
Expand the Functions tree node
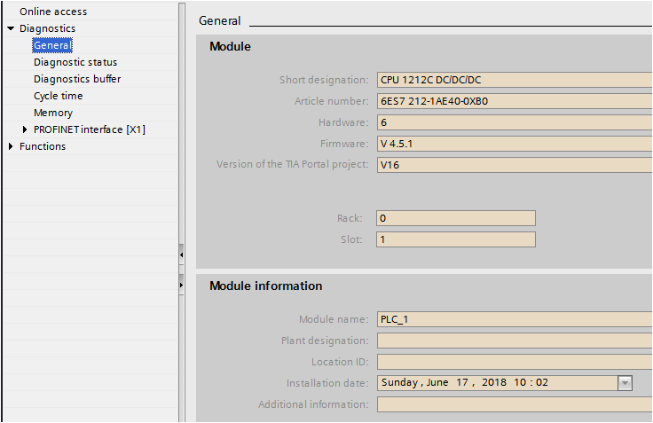tap(10, 146)
